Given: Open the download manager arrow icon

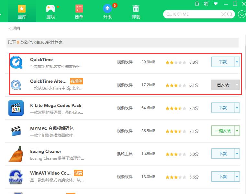Looking at the screenshot, I should coord(241,14).
